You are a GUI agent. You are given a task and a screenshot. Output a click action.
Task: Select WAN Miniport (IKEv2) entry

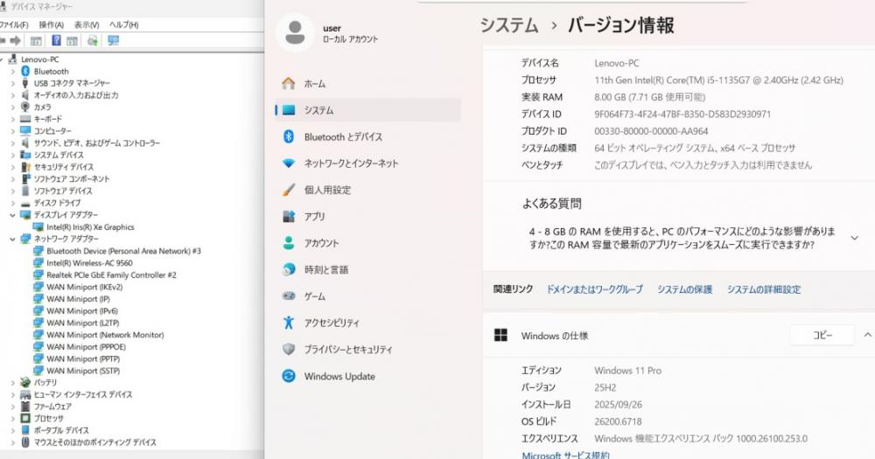[x=84, y=287]
